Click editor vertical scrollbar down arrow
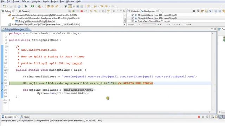 (213, 109)
